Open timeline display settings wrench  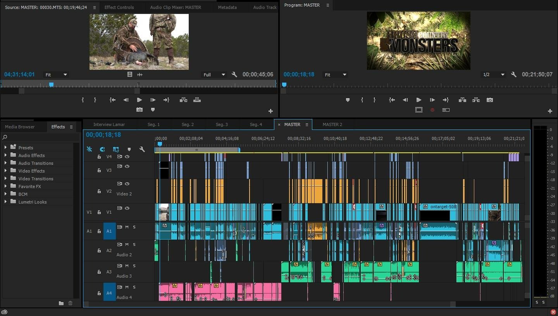coord(142,149)
